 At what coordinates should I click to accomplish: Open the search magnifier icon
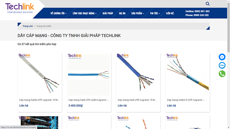207,4
